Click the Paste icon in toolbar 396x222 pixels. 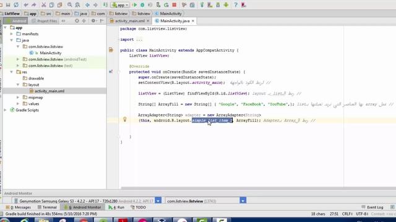tap(59, 5)
